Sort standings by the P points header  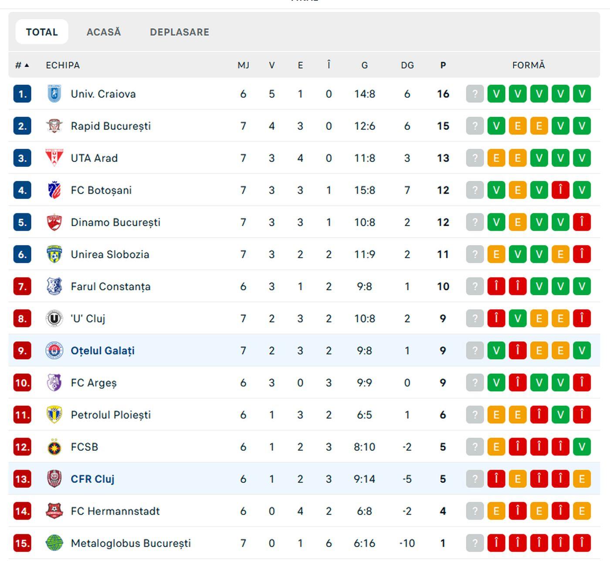click(x=443, y=65)
